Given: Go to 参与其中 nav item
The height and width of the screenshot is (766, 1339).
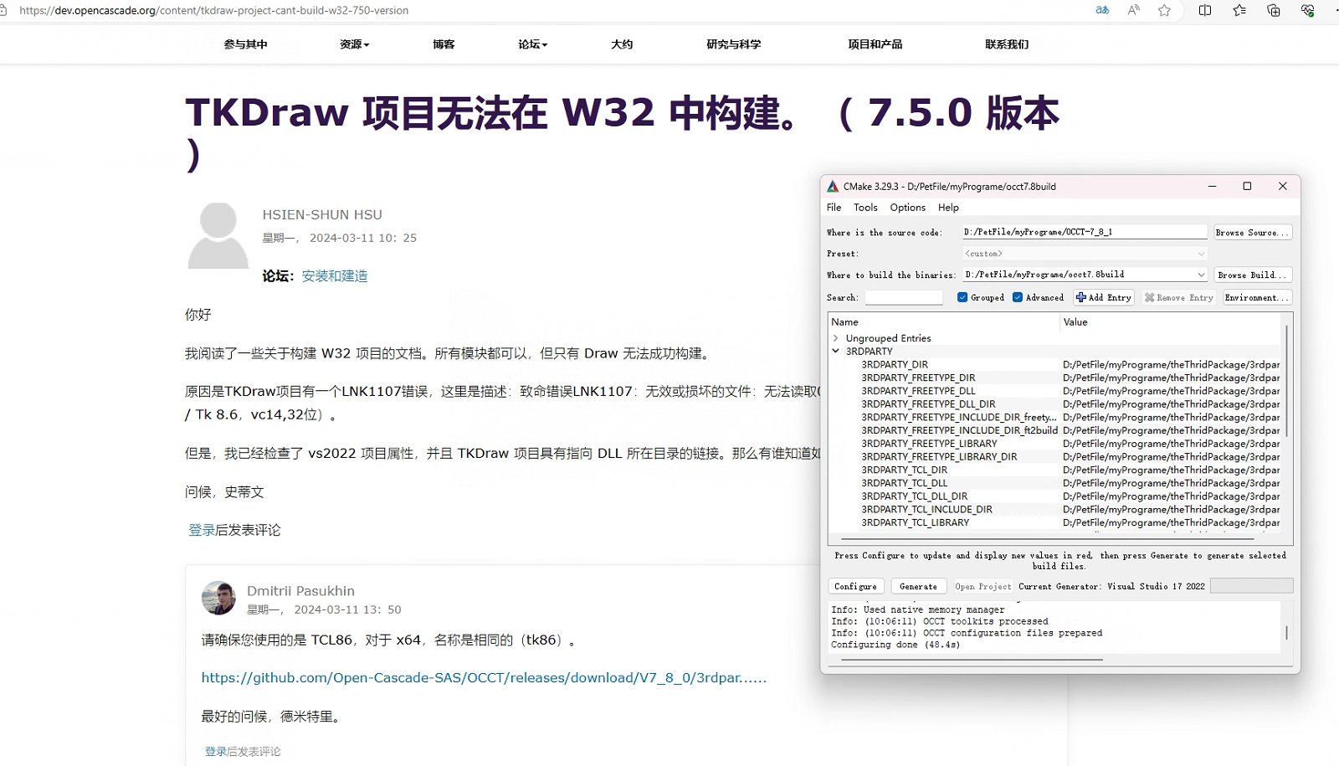Looking at the screenshot, I should click(x=245, y=44).
